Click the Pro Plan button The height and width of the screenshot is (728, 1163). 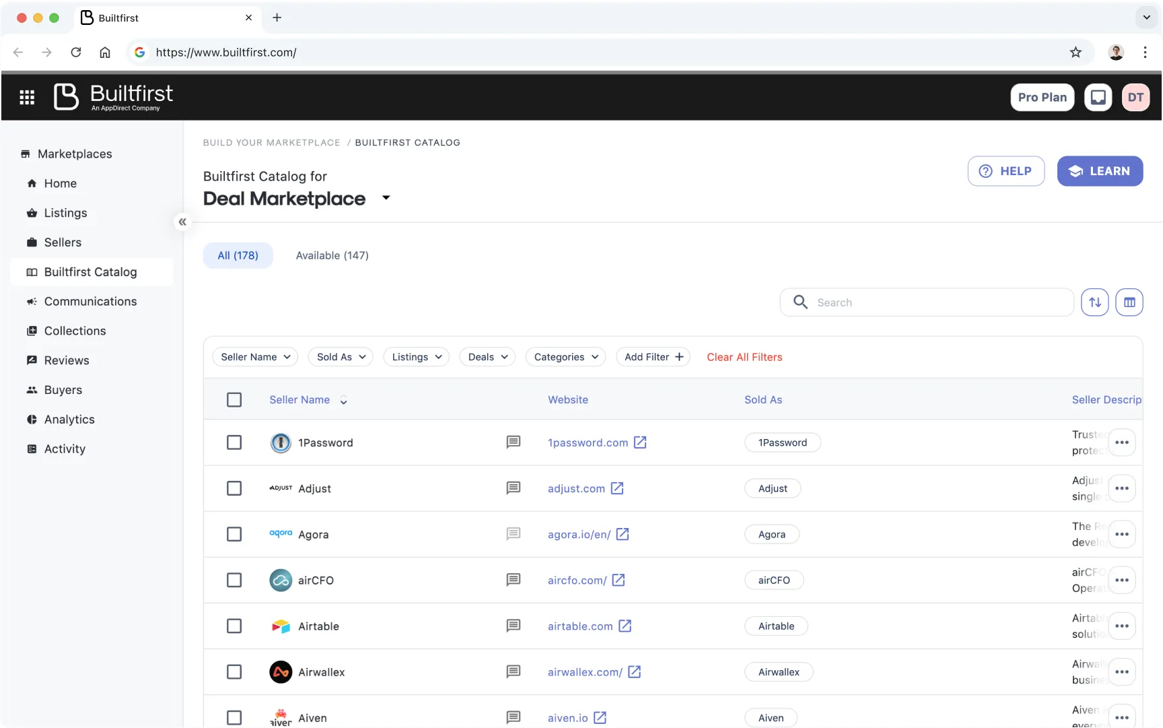click(x=1042, y=98)
